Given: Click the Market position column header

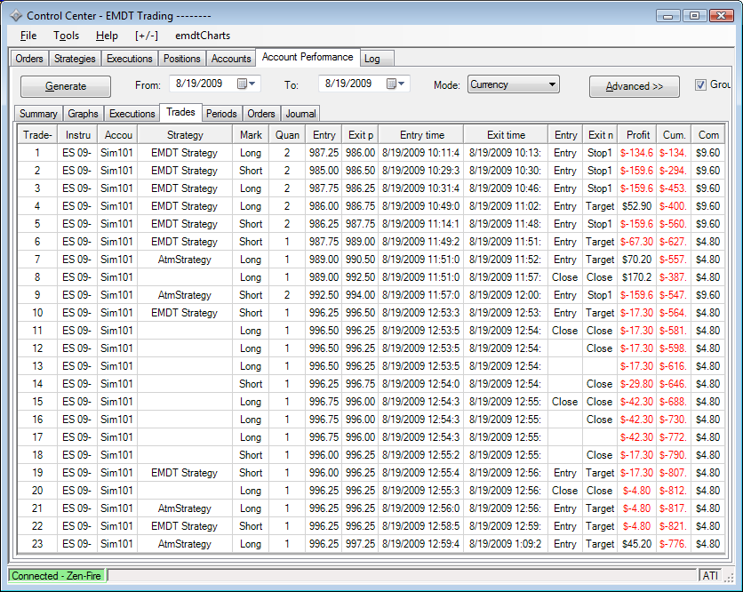Looking at the screenshot, I should (x=251, y=135).
